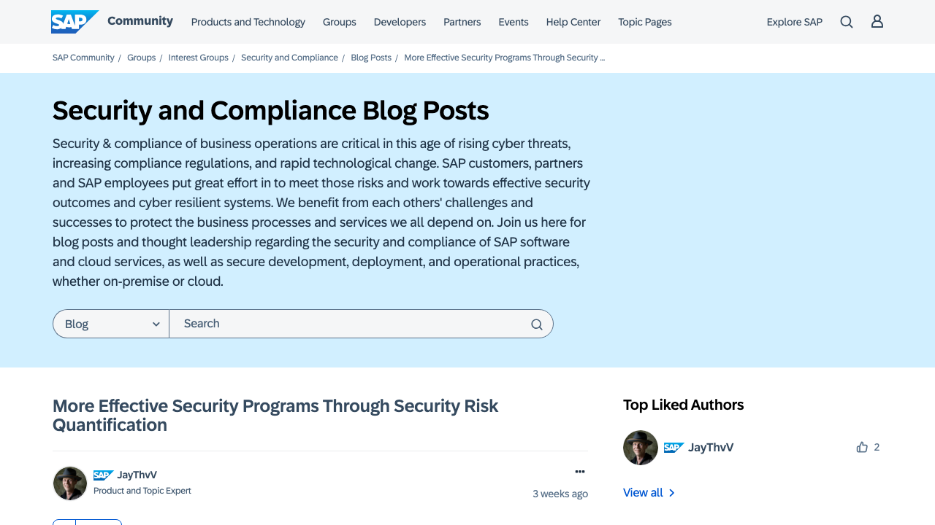The image size is (935, 525).
Task: Open JayThvV avatar in Top Liked Authors
Action: [x=641, y=448]
